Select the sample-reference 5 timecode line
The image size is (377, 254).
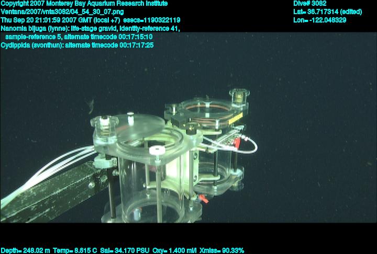click(79, 37)
